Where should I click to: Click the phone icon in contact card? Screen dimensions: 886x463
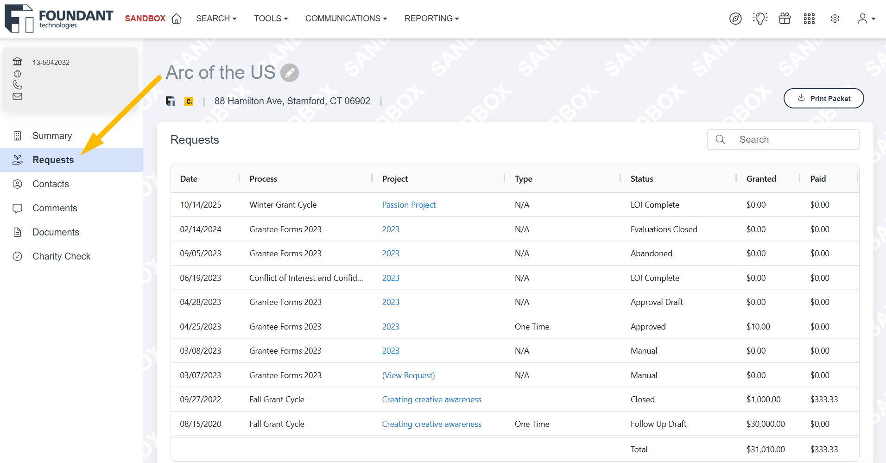[17, 85]
